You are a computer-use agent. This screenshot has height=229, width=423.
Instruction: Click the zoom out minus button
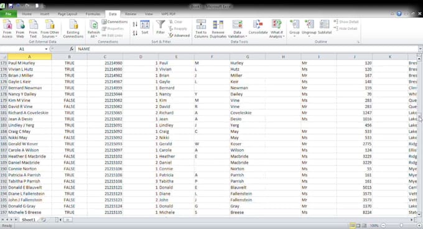pyautogui.click(x=383, y=225)
